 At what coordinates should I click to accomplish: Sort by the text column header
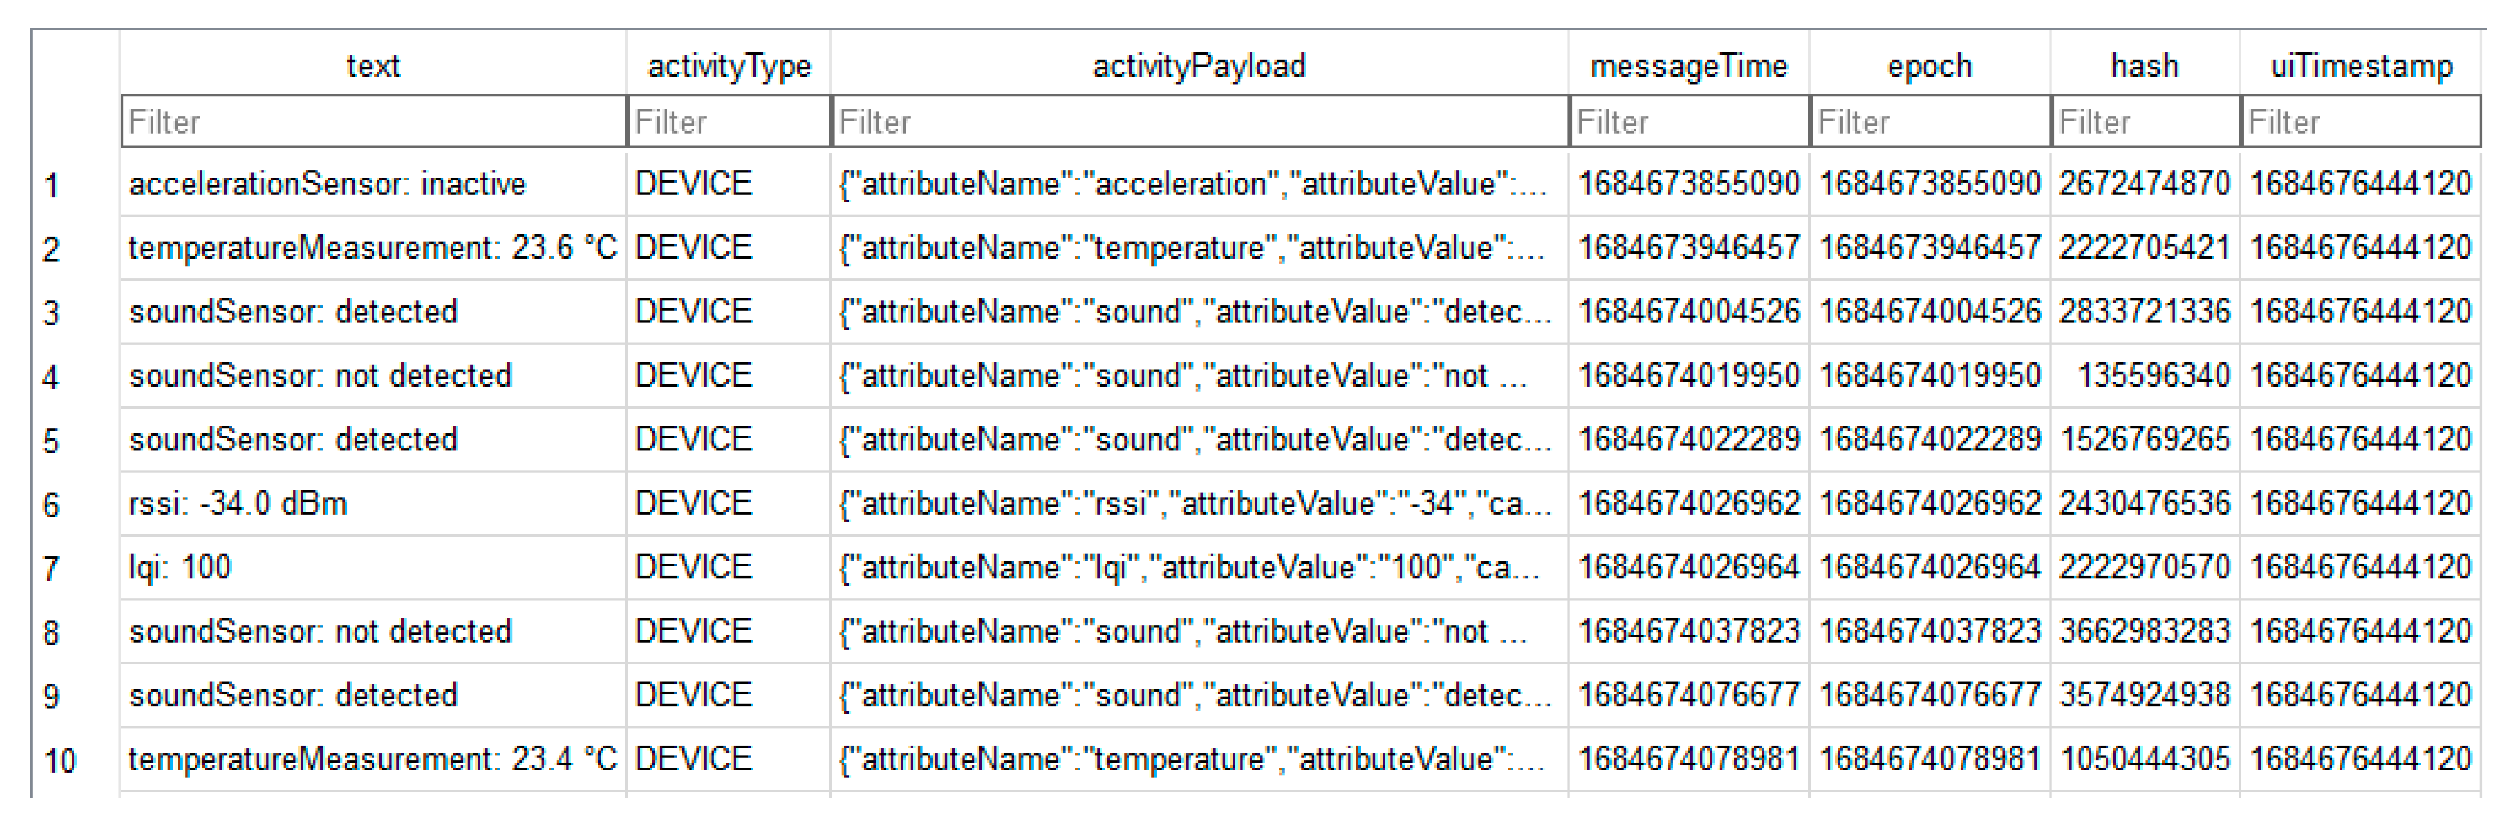pyautogui.click(x=373, y=65)
